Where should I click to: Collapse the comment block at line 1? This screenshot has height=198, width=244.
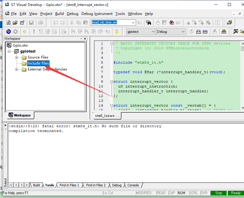click(x=112, y=44)
